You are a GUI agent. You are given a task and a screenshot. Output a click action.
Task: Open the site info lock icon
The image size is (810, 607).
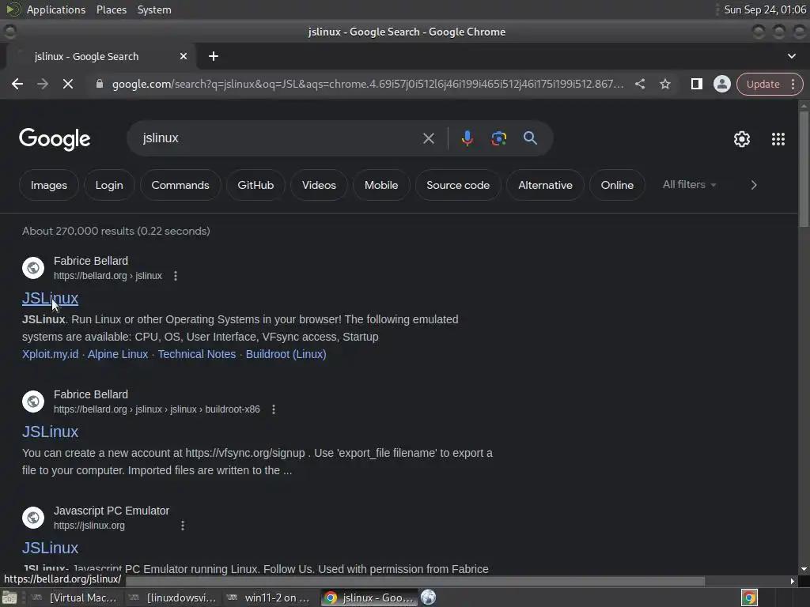[100, 84]
